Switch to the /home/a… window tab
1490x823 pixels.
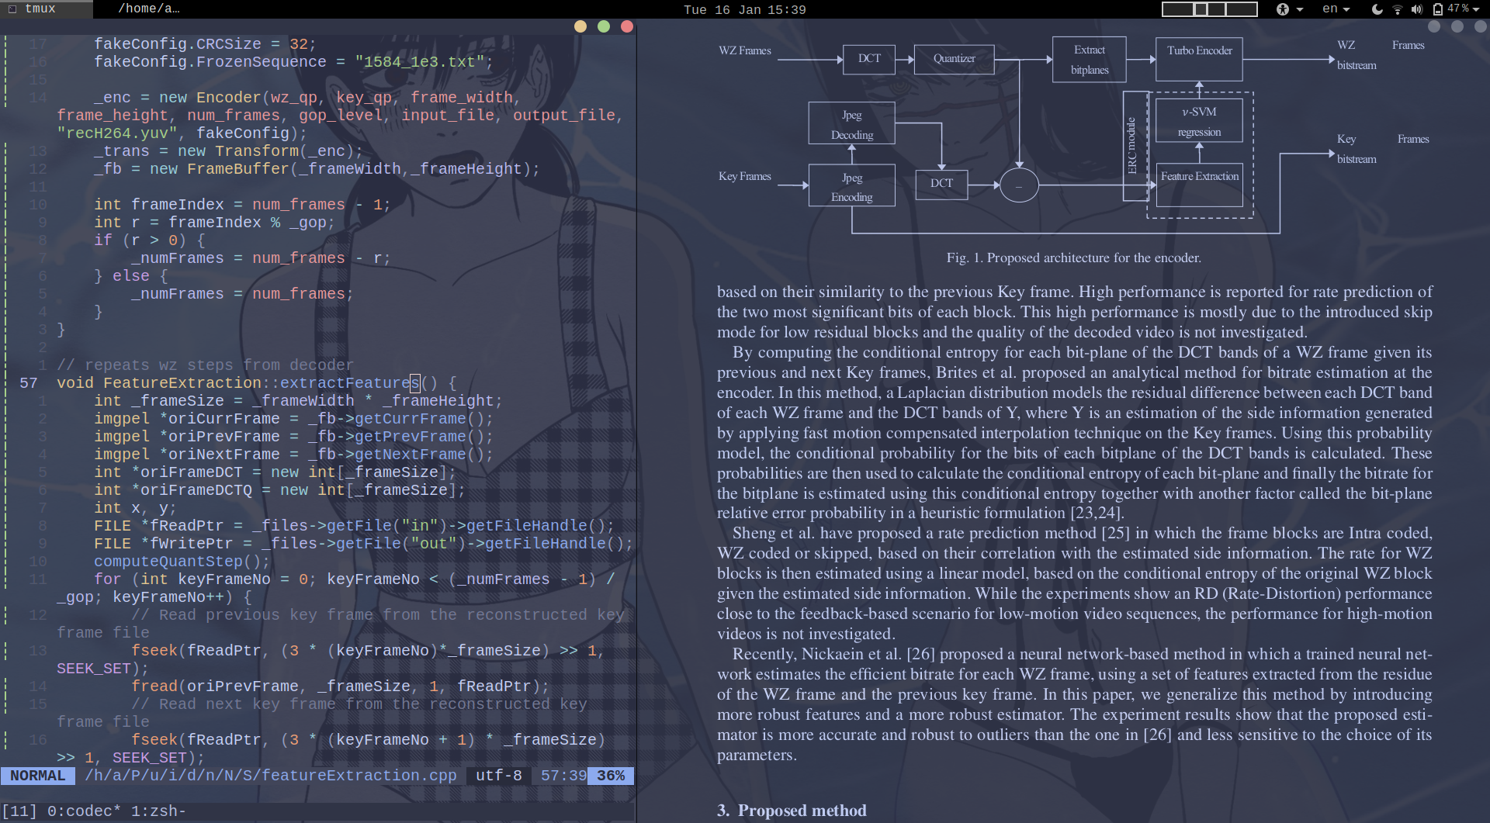tap(148, 9)
